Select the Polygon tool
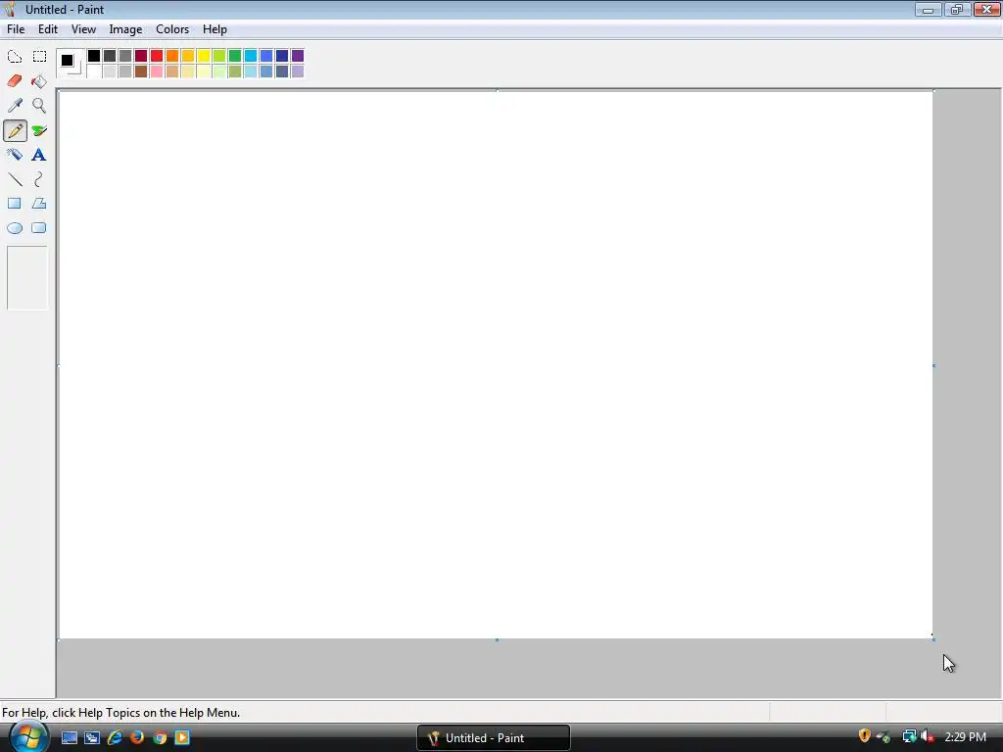The image size is (1003, 752). point(39,204)
